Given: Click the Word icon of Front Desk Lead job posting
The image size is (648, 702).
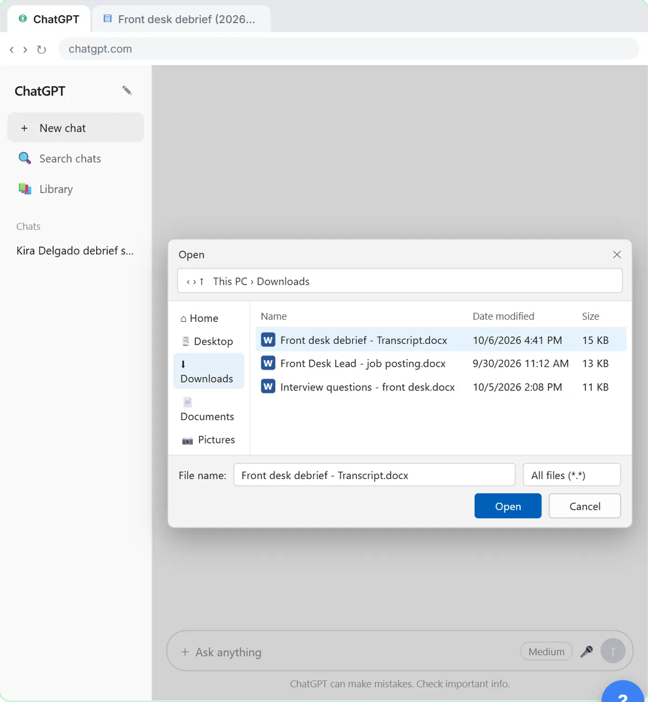Looking at the screenshot, I should [268, 363].
